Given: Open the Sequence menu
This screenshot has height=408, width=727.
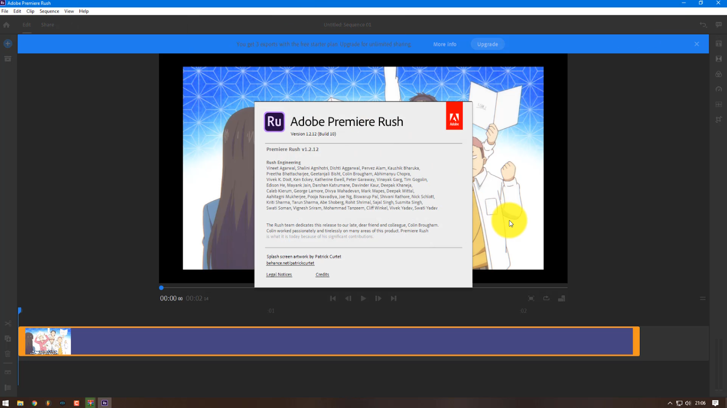Looking at the screenshot, I should [49, 11].
